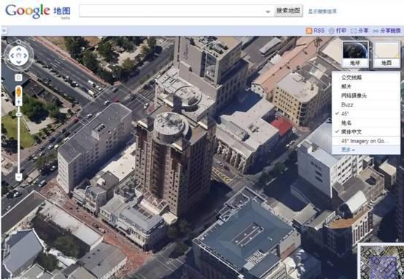
Task: Select the 45° Imagery on Go... entry
Action: [366, 141]
